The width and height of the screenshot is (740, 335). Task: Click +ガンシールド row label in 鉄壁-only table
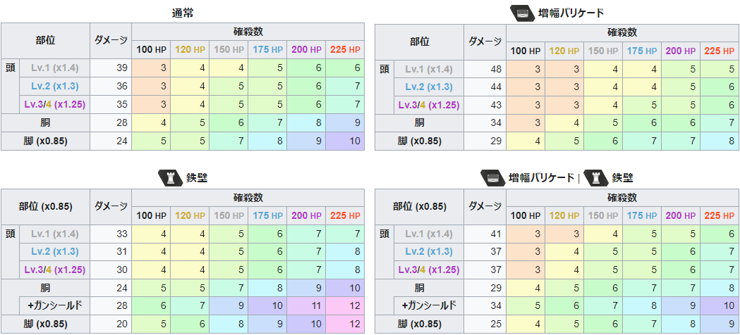55,306
